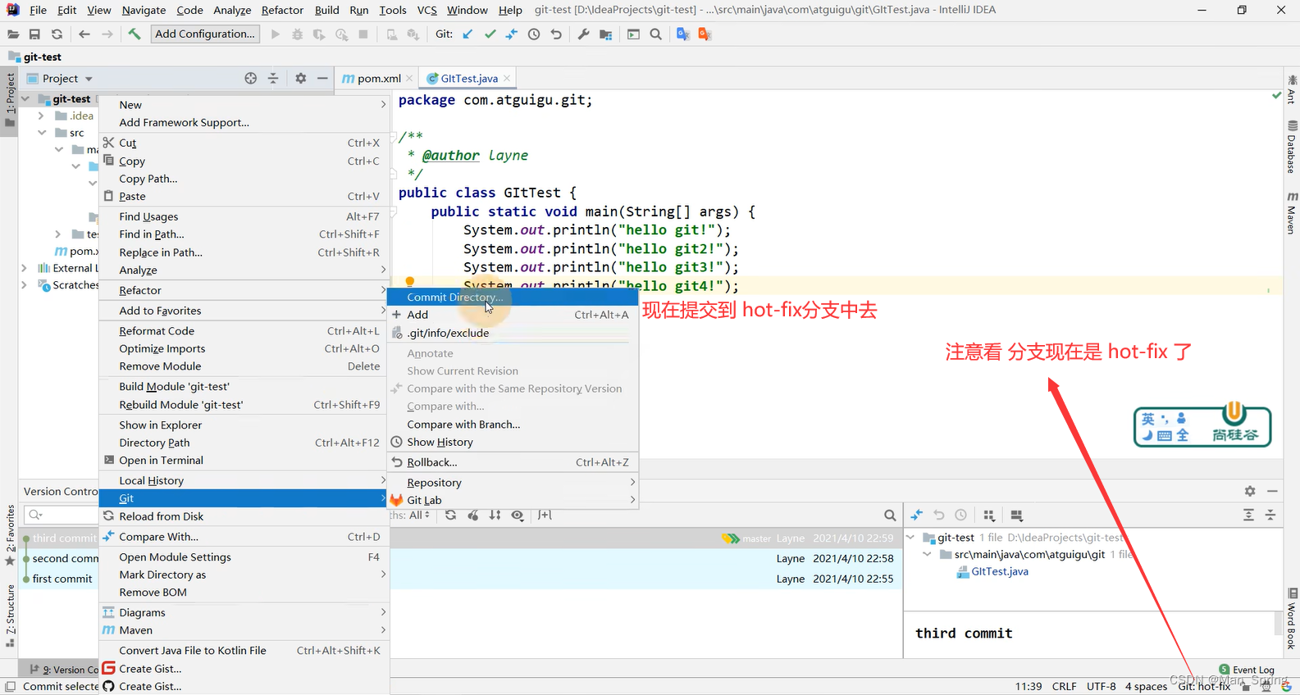Click the yellow intention lightbulb in editor

point(410,283)
